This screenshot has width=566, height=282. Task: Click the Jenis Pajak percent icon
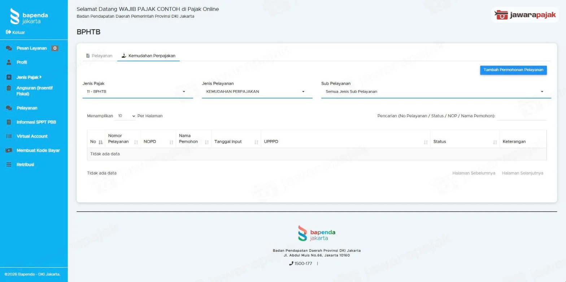click(9, 77)
